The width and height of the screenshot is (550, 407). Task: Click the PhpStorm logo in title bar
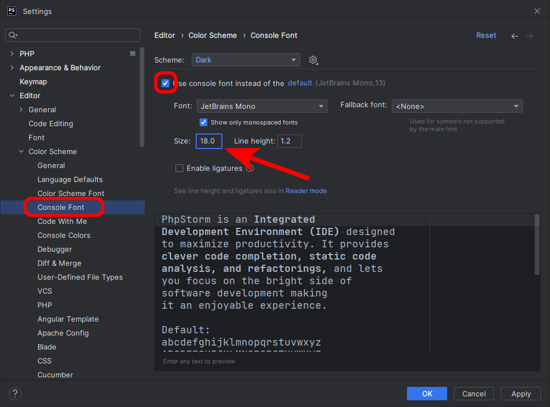point(12,11)
